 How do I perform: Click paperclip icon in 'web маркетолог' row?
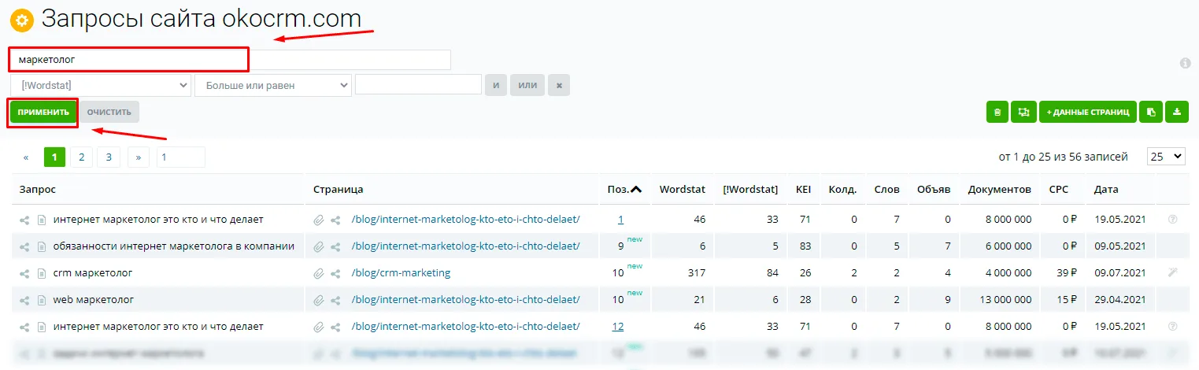point(319,300)
